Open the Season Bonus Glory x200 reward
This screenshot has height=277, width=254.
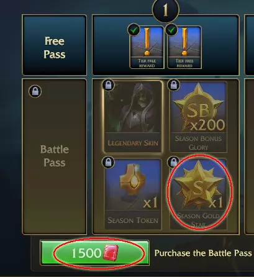(x=198, y=117)
